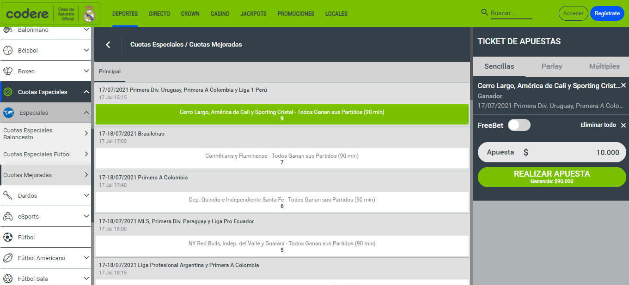The width and height of the screenshot is (629, 285).
Task: Click 17-18/07/2021 MLS, Primera Div. Paraguay header
Action: (x=177, y=221)
